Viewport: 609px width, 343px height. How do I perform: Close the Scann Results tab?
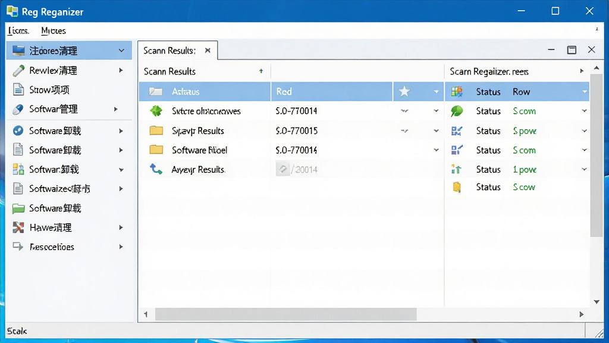click(x=208, y=51)
